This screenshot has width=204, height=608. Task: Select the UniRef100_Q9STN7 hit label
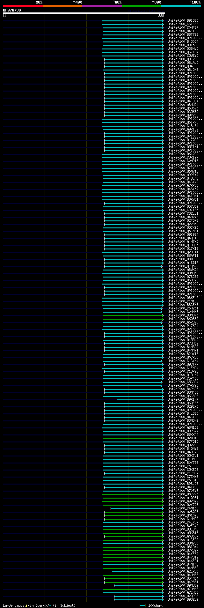pos(183,364)
